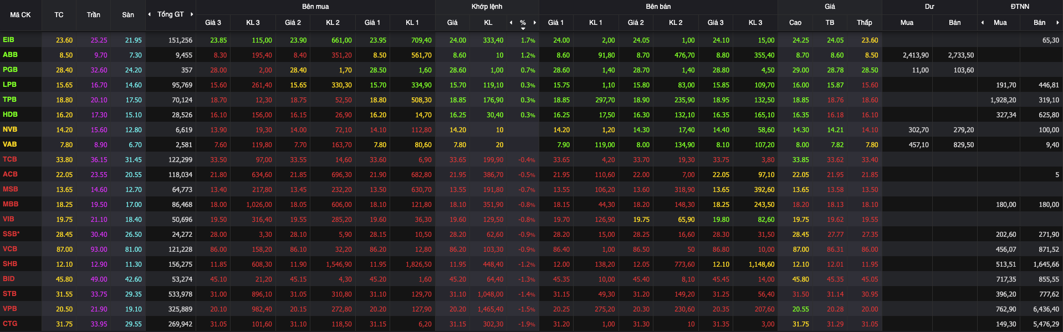Select the STB ticker

point(9,294)
